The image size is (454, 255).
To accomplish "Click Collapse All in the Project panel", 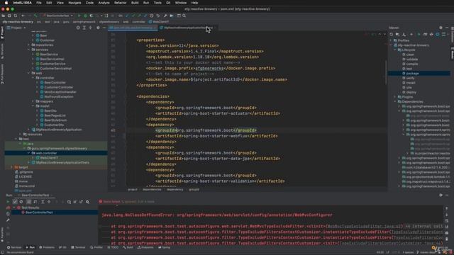I will [x=90, y=28].
